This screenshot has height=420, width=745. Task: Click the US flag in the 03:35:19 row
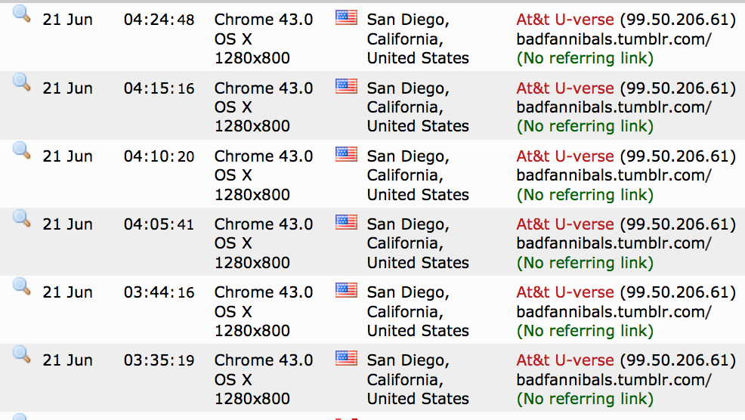[x=346, y=357]
